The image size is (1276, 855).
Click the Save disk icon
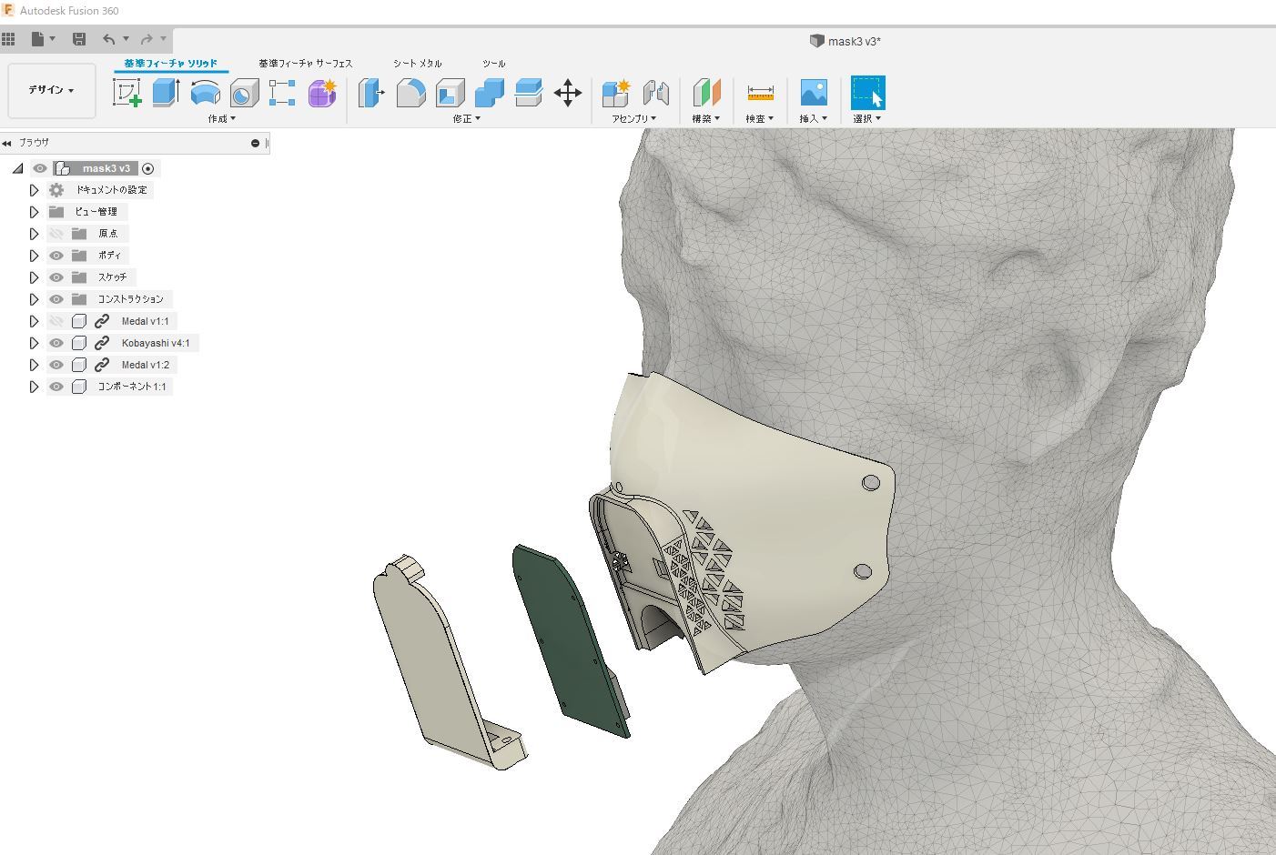tap(79, 39)
